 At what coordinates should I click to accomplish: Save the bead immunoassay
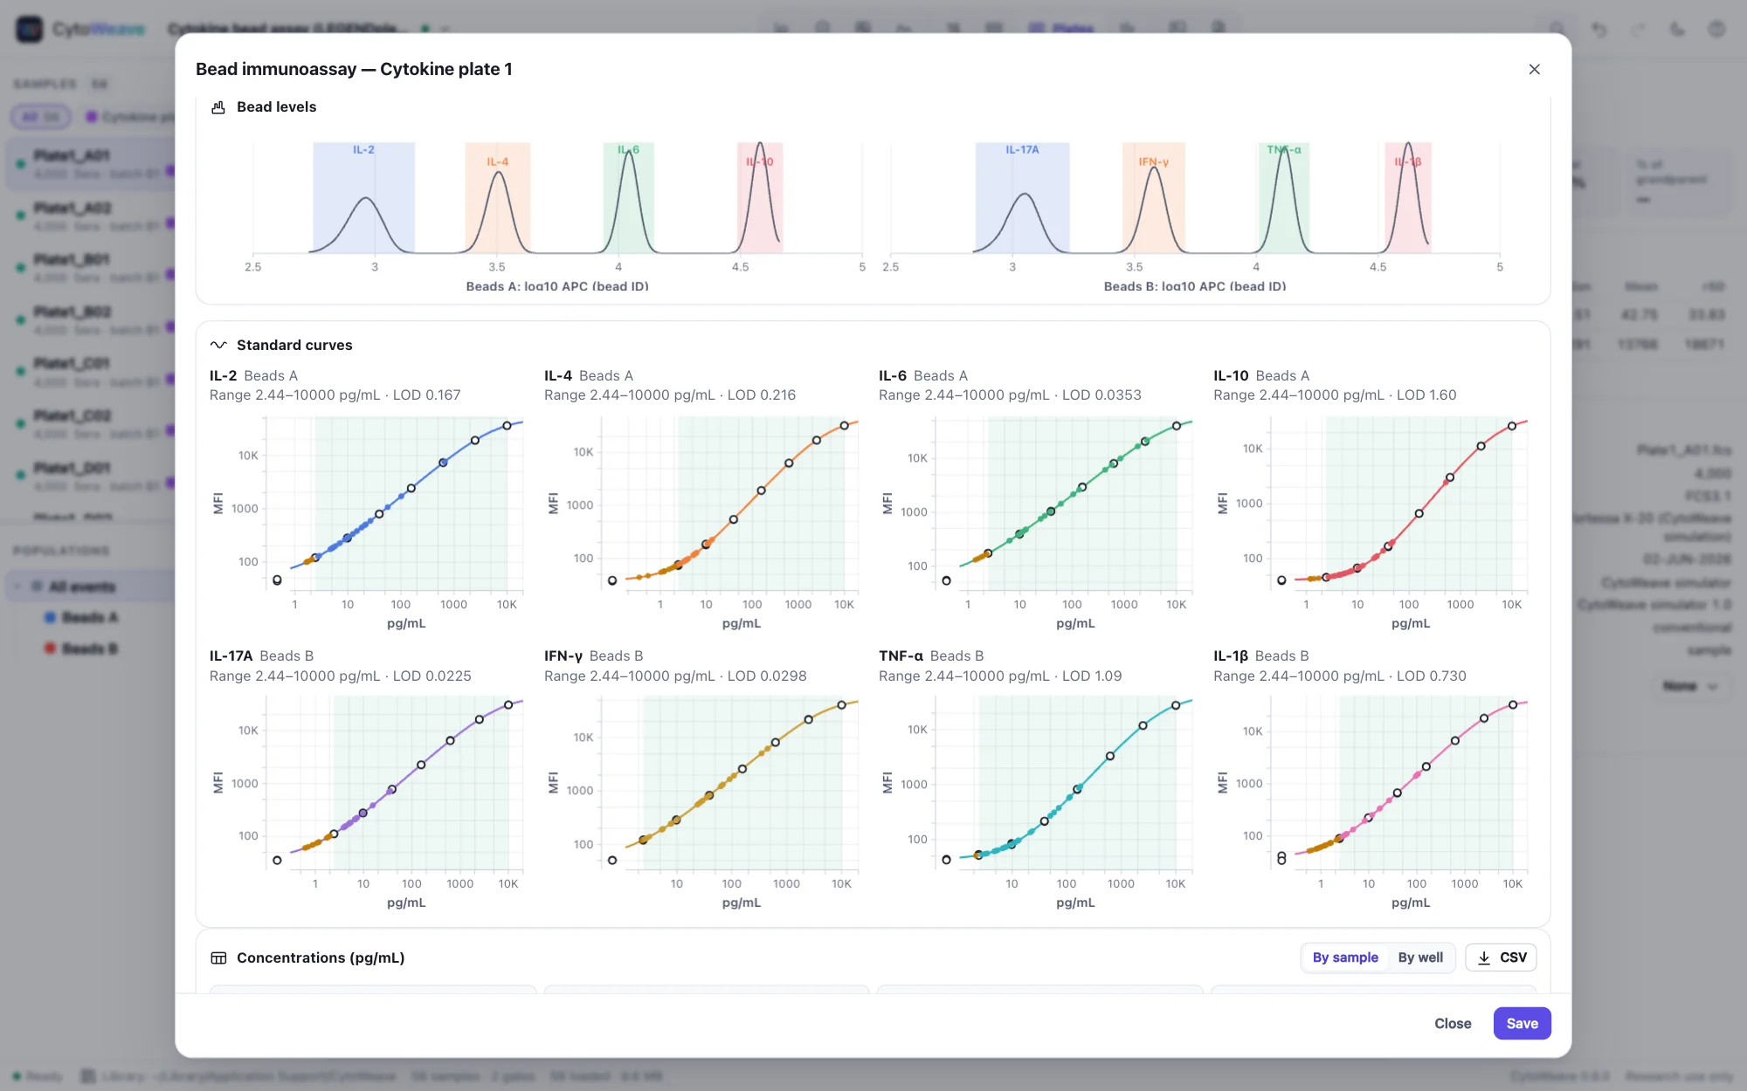point(1522,1023)
